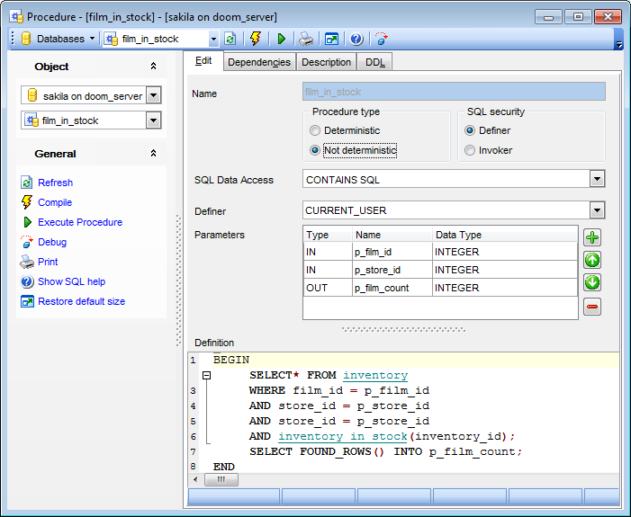
Task: Open the sakila on doom_server dropdown
Action: 153,95
